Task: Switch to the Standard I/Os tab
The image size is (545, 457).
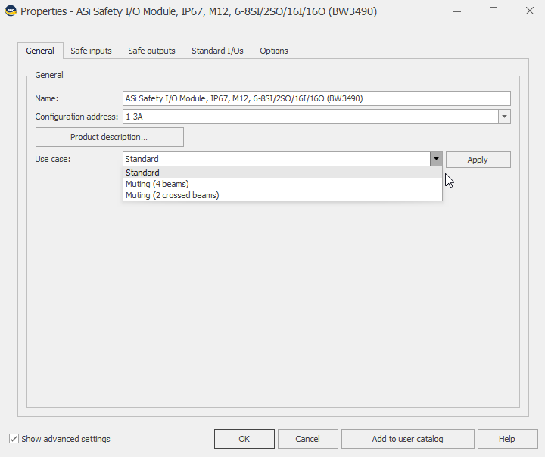Action: [217, 51]
